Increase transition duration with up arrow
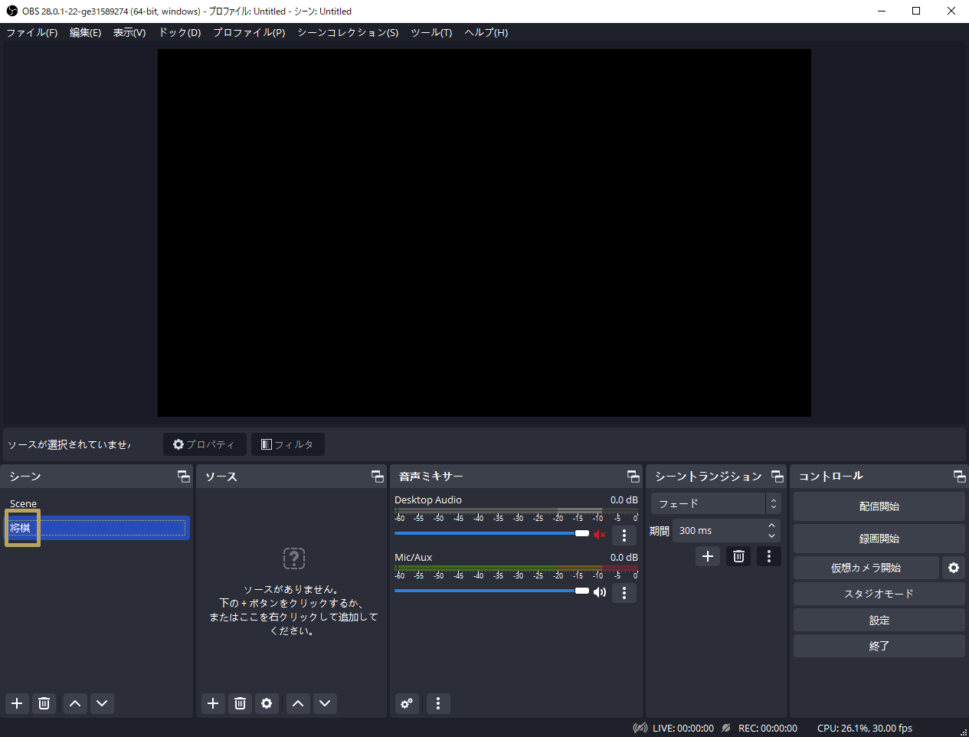969x737 pixels. [x=772, y=526]
